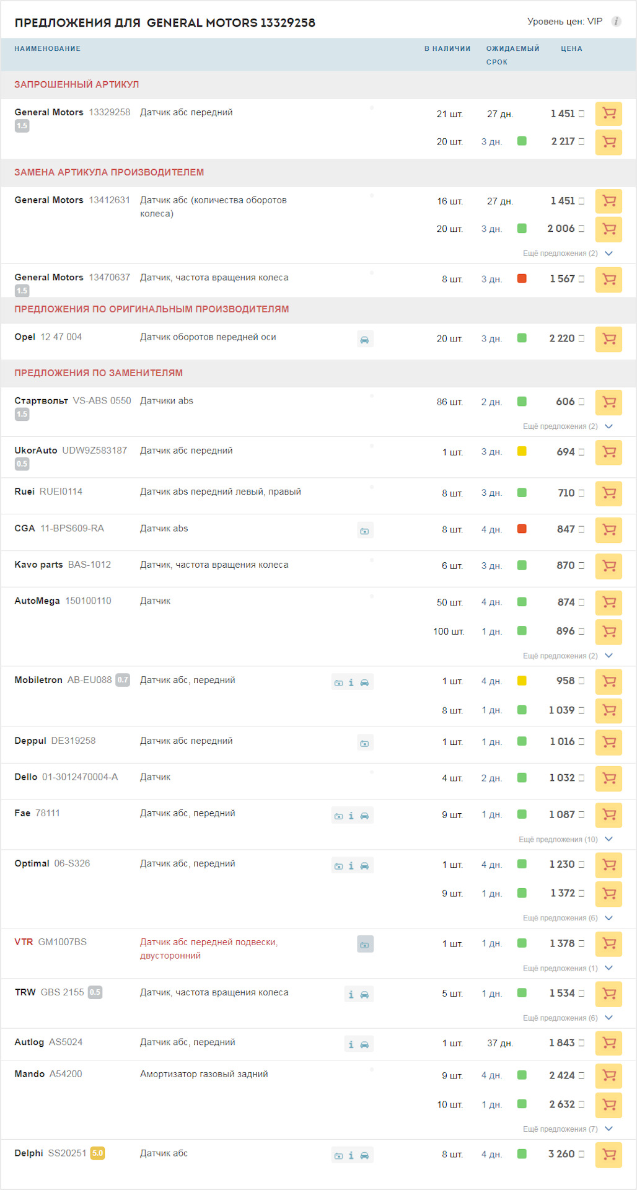Open info icon for Mobiletron AB-EU088

(351, 682)
